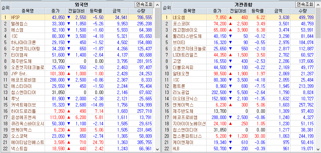Screen dimensions: 321x153
Task: Select 에스엠 stock name
Action: tap(17, 30)
